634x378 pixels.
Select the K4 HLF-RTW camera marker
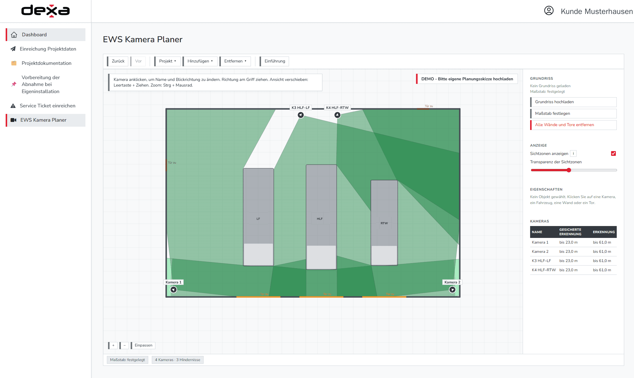pyautogui.click(x=337, y=115)
